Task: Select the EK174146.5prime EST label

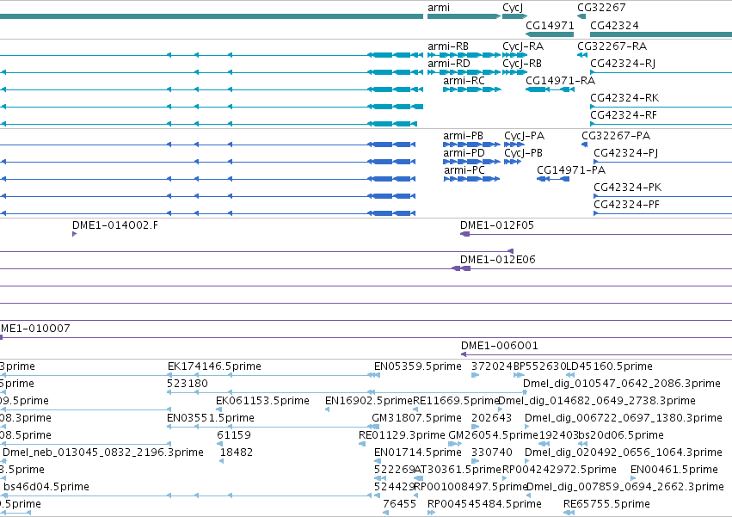Action: coord(214,366)
